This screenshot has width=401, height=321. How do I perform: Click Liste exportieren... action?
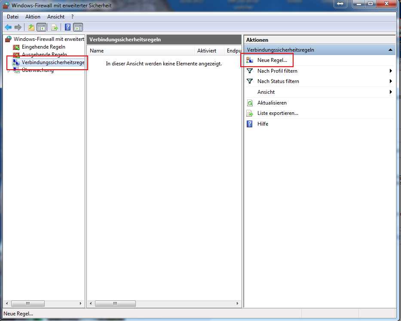pyautogui.click(x=278, y=113)
